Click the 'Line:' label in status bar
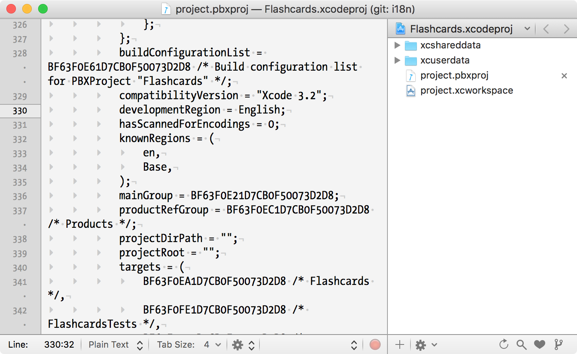This screenshot has width=577, height=354. point(18,344)
